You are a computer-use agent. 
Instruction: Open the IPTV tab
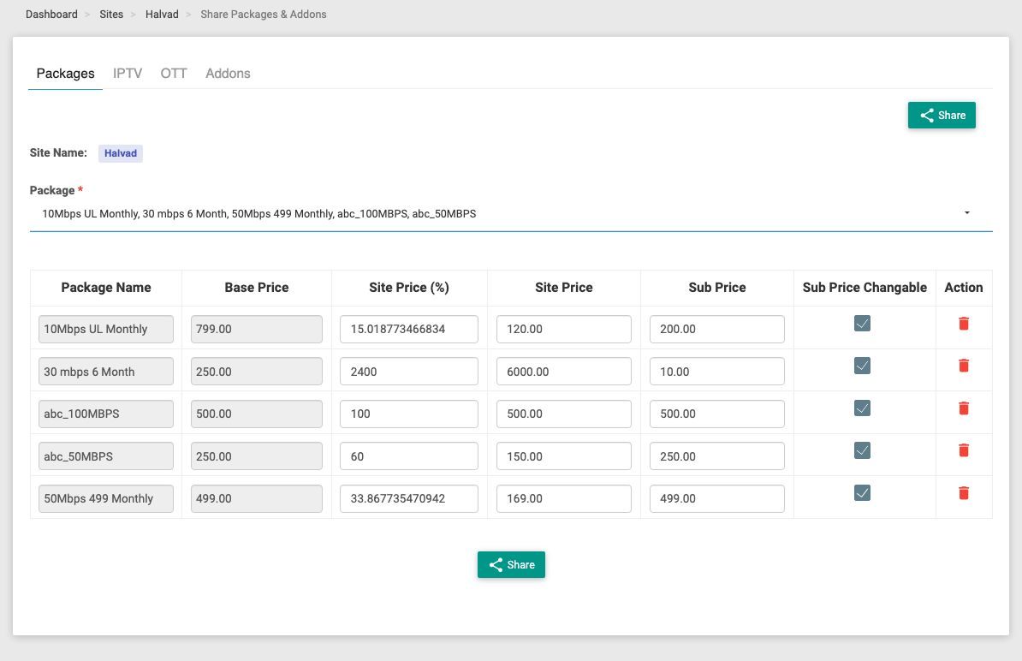coord(127,74)
